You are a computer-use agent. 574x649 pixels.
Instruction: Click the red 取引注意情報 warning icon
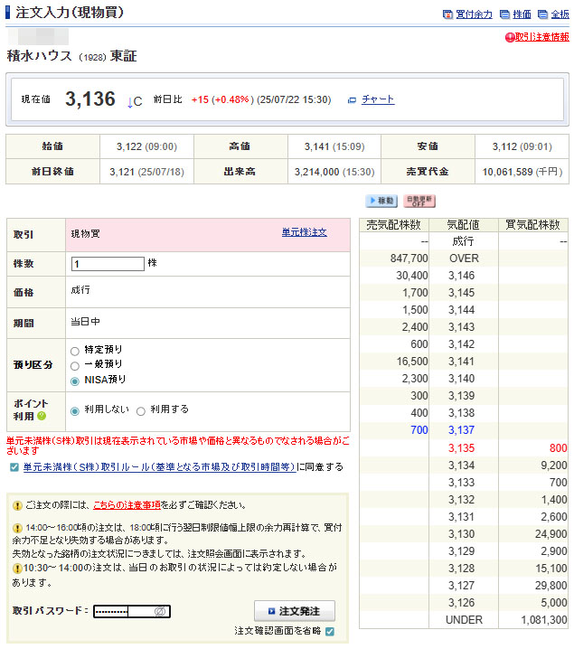point(510,37)
